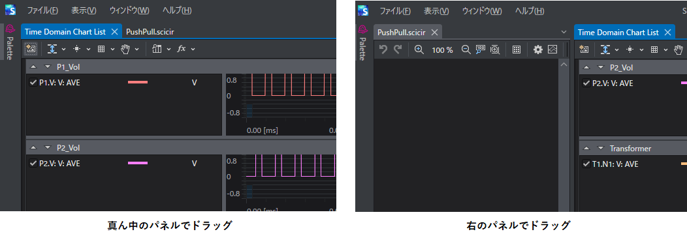Open the ファイル(F) menu in left window

[x=42, y=10]
